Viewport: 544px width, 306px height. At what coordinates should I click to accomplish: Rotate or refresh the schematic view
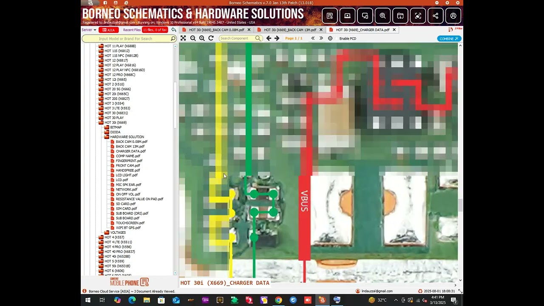pyautogui.click(x=211, y=38)
